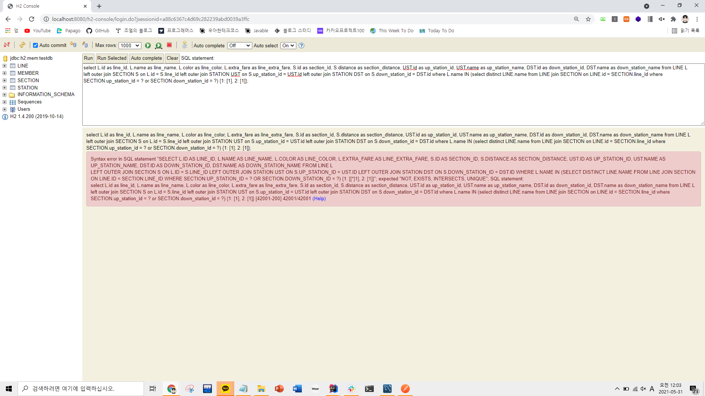Click the Run Selected button
This screenshot has height=396, width=705.
click(112, 58)
